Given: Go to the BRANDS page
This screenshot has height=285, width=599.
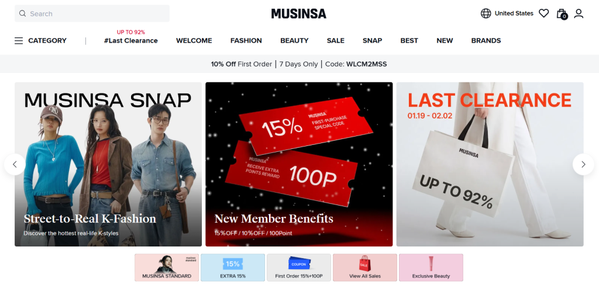Looking at the screenshot, I should coord(486,40).
